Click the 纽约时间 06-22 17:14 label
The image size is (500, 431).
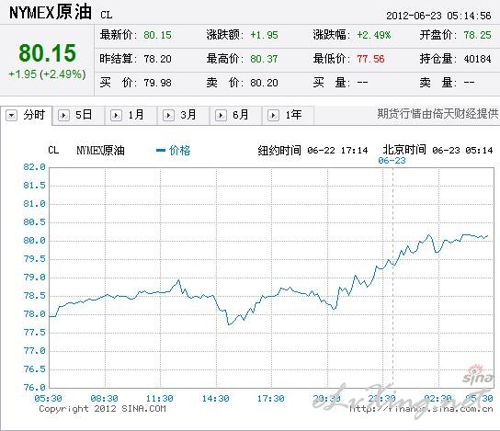pyautogui.click(x=312, y=150)
